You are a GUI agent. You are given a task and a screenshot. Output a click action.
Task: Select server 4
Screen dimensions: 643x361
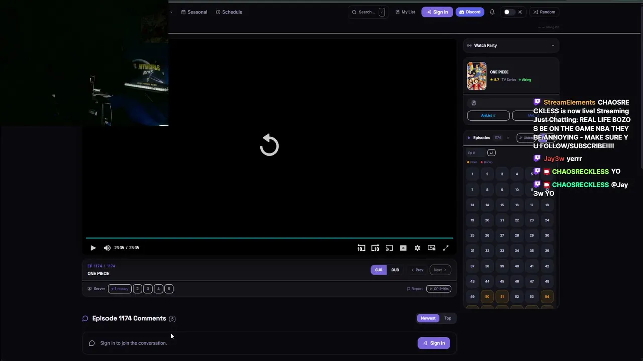click(158, 289)
